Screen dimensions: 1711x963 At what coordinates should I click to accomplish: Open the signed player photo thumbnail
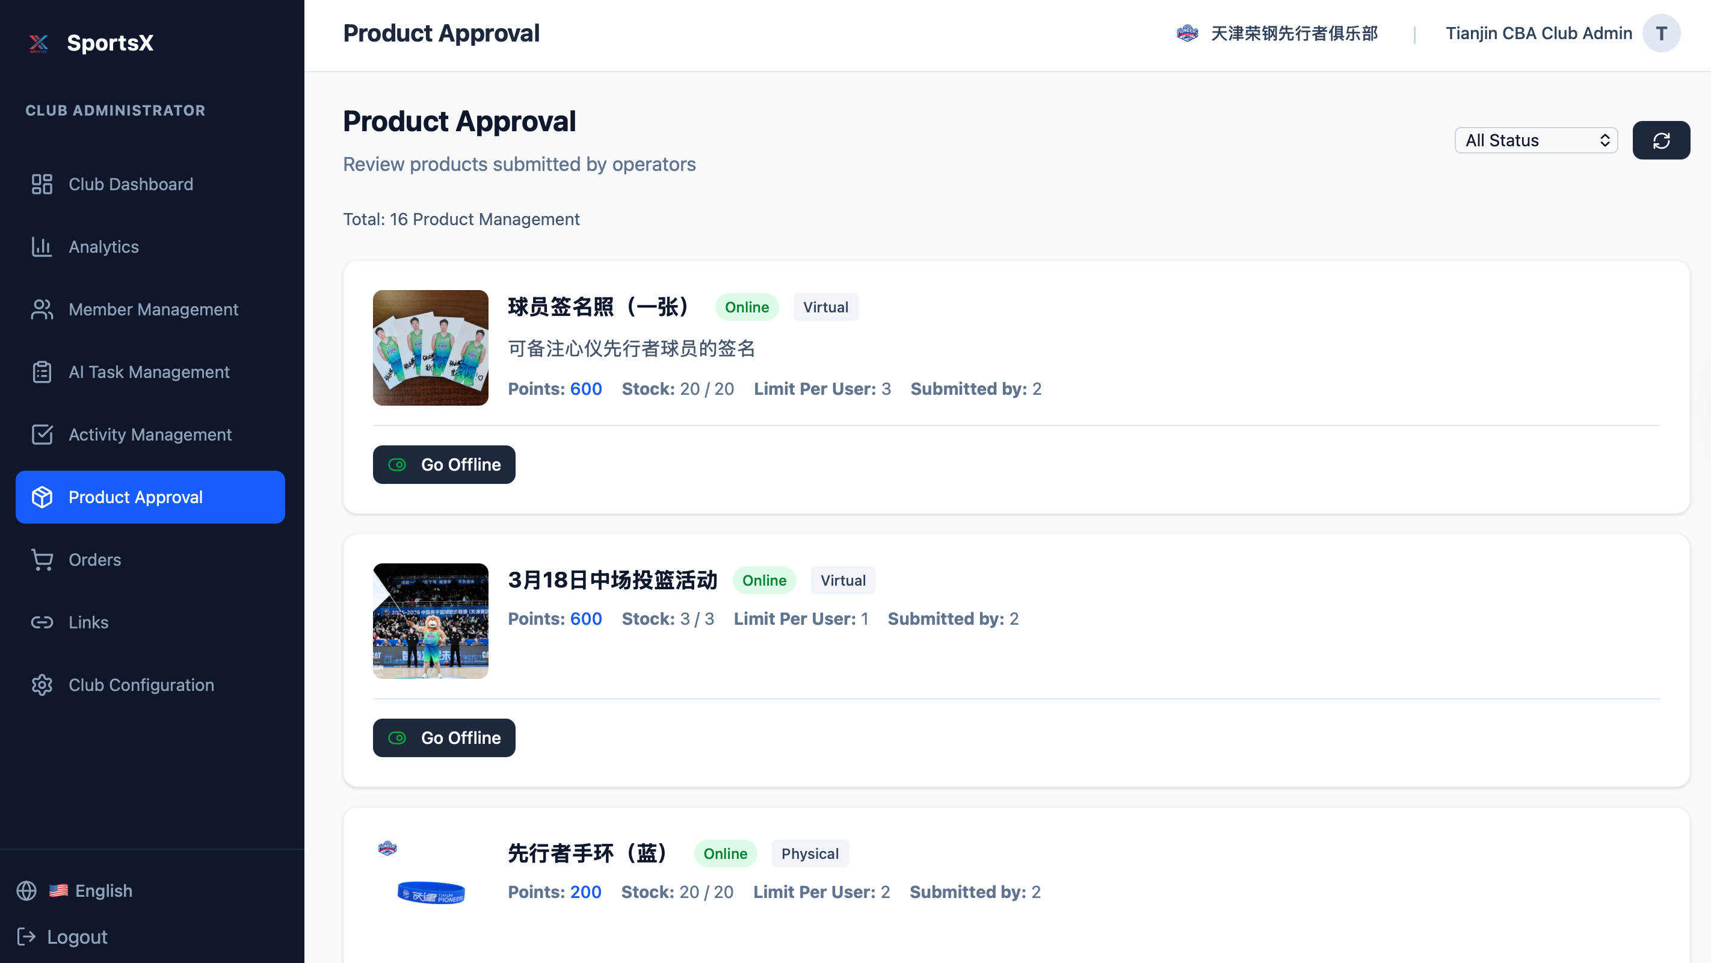430,348
